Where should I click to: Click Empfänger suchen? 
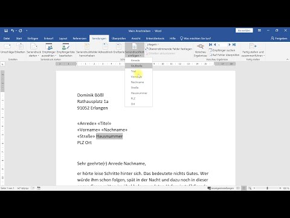point(222,50)
